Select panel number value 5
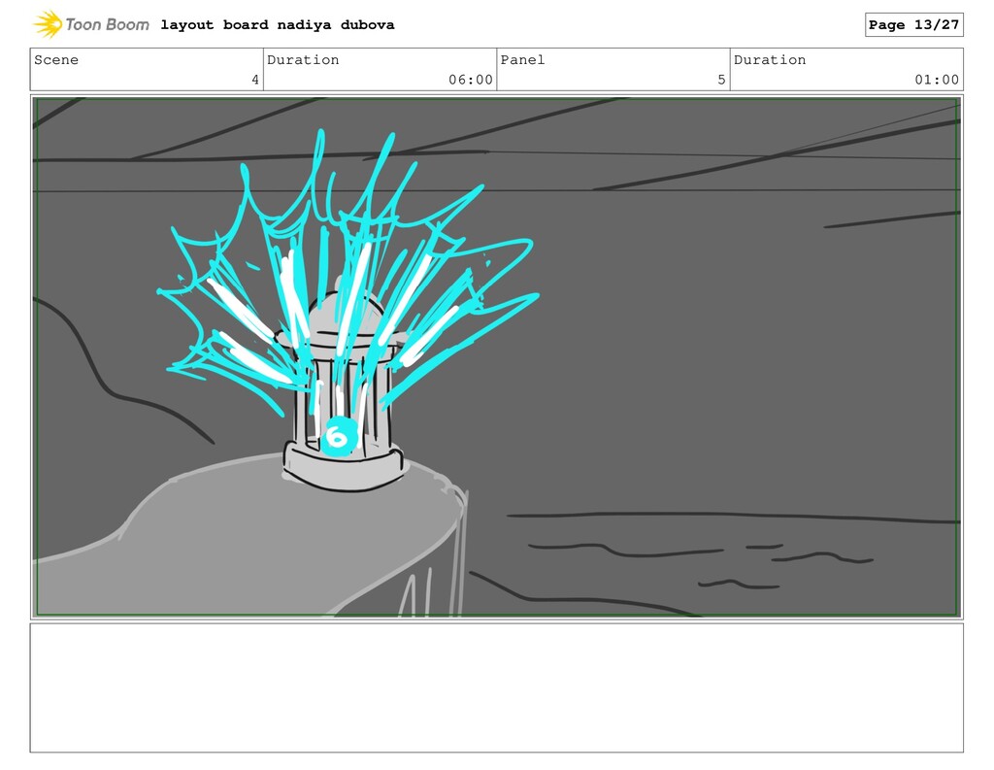 point(721,80)
